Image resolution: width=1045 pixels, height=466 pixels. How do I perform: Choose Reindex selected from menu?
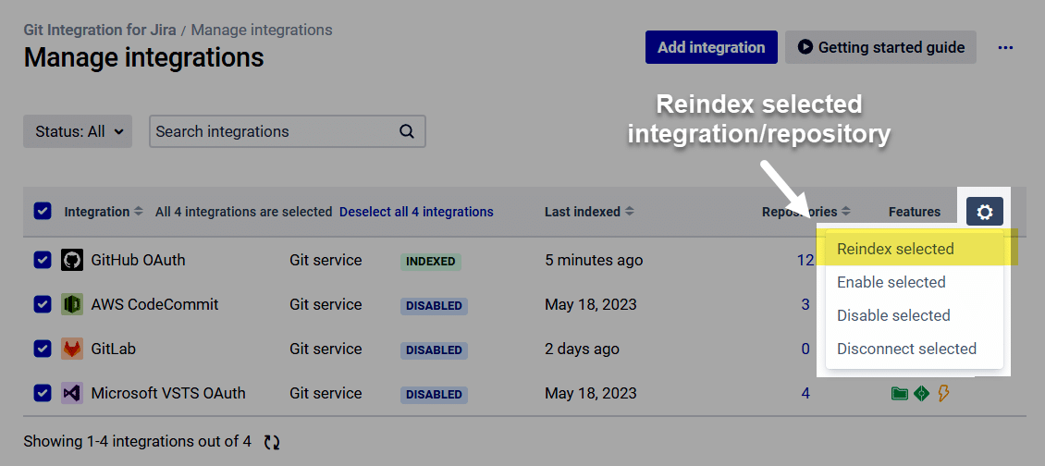(x=895, y=249)
